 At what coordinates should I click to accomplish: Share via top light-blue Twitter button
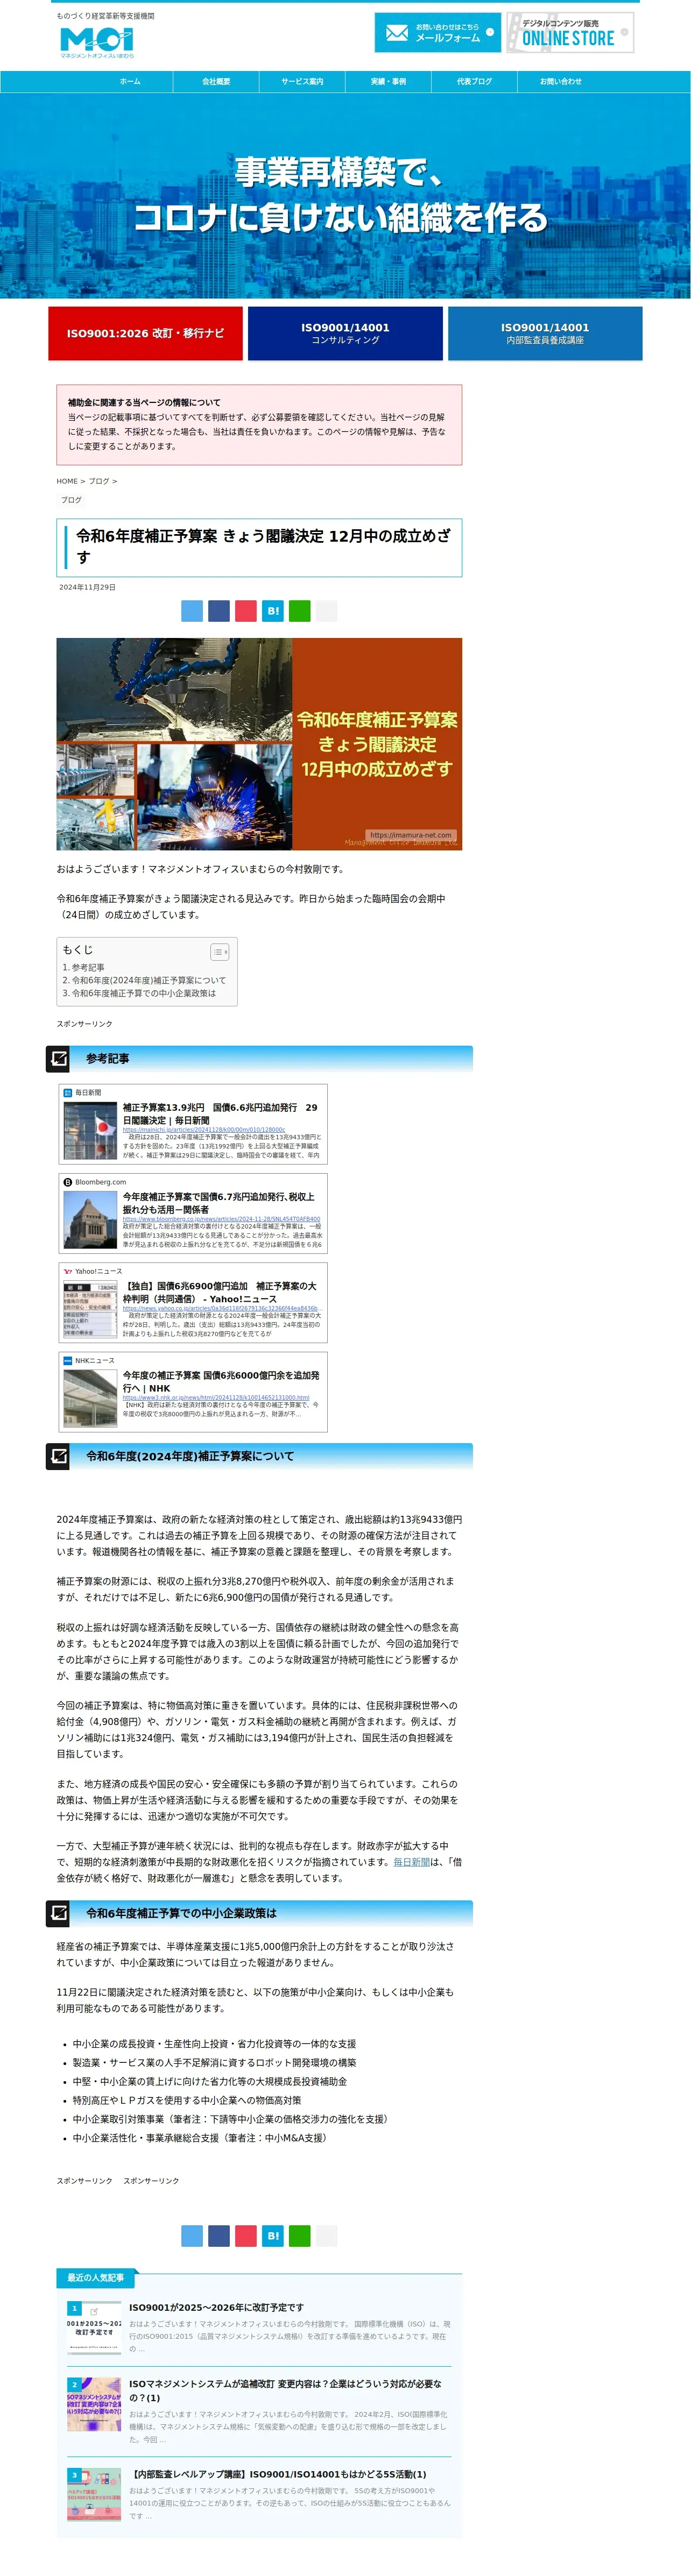point(192,611)
